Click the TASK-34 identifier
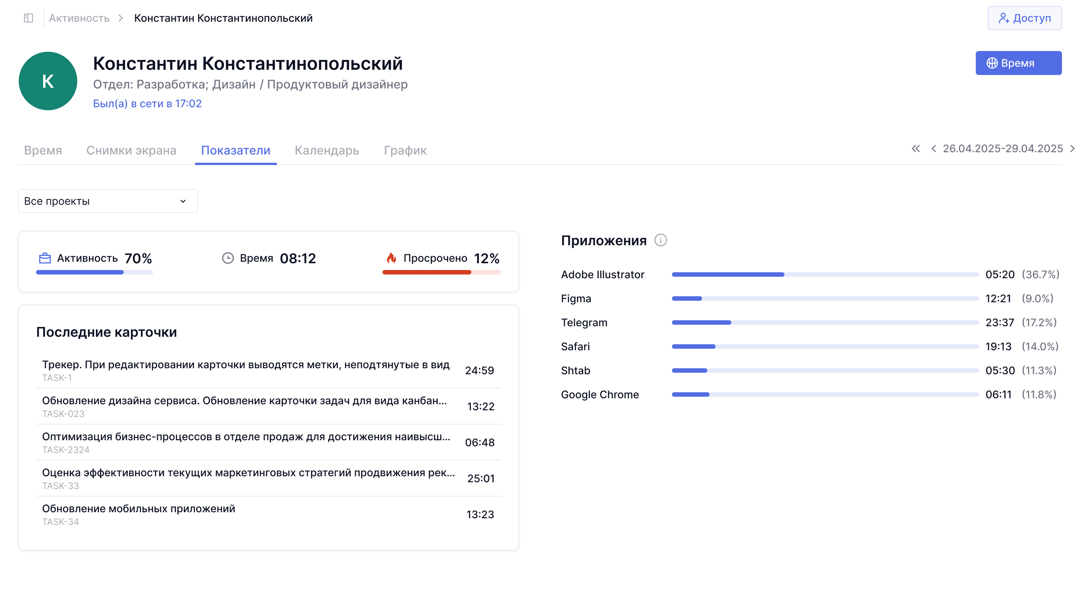1080x615 pixels. coord(60,522)
